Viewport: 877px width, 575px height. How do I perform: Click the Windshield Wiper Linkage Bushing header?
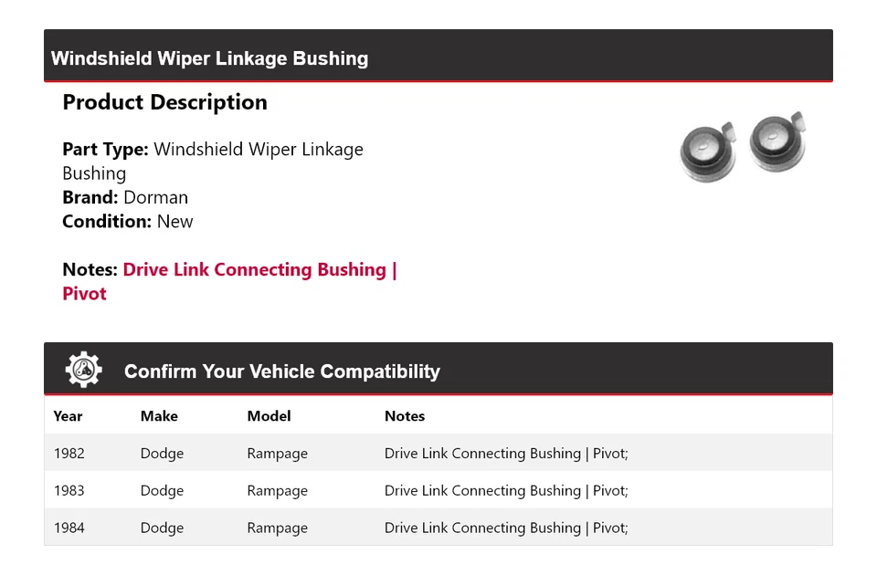(209, 58)
